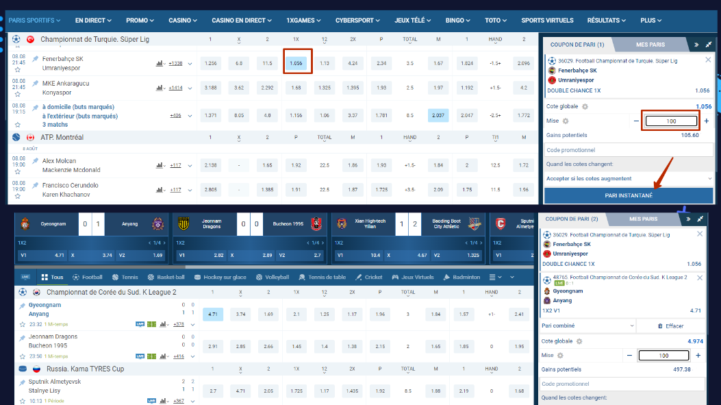This screenshot has width=721, height=405.
Task: Collapse upper coupon with double arrow icon
Action: click(696, 45)
